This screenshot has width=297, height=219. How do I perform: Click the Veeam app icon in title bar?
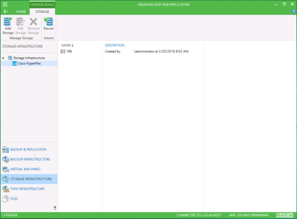5,4
